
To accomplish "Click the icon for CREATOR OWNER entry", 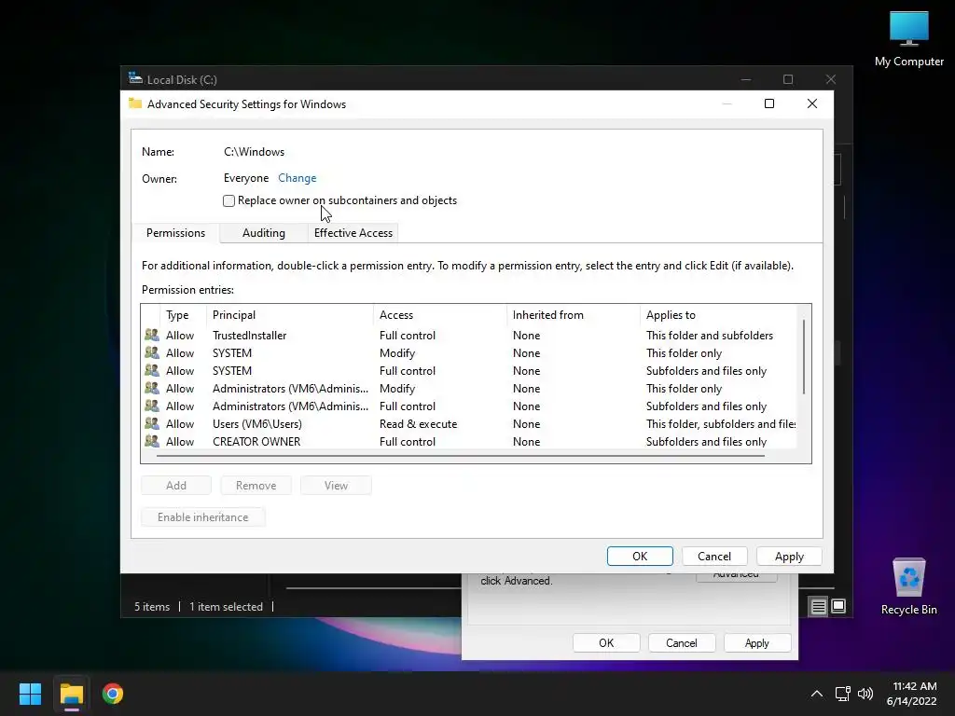I will (x=152, y=441).
